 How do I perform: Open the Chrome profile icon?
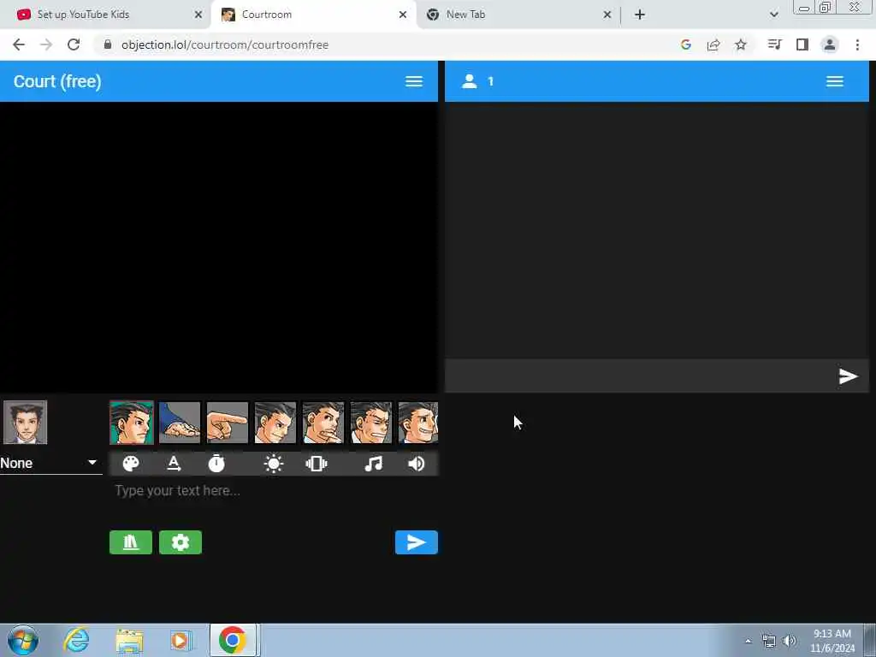point(830,44)
